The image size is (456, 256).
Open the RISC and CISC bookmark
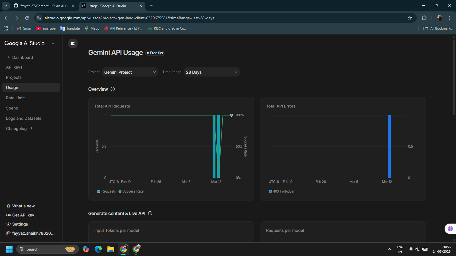click(167, 28)
